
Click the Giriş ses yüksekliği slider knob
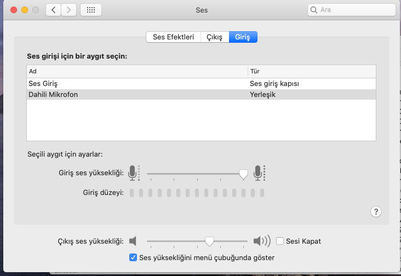coord(243,174)
